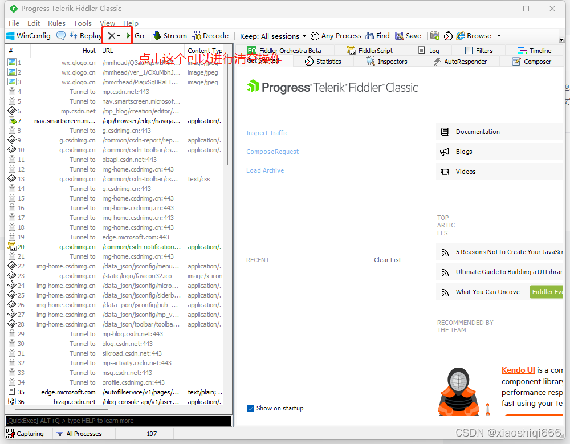Screen dimensions: 570x444
Task: Select session 20 JS script icon
Action: tap(12, 247)
